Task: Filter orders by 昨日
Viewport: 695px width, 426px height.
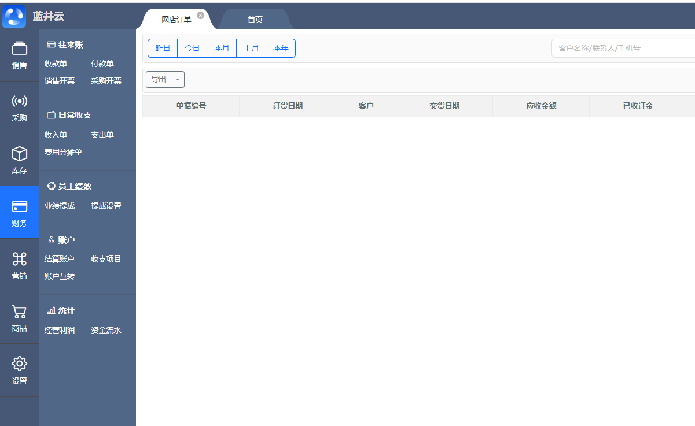Action: tap(163, 48)
